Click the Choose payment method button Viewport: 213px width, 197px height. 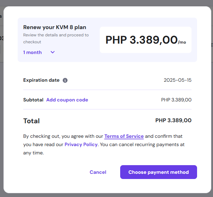(x=158, y=172)
